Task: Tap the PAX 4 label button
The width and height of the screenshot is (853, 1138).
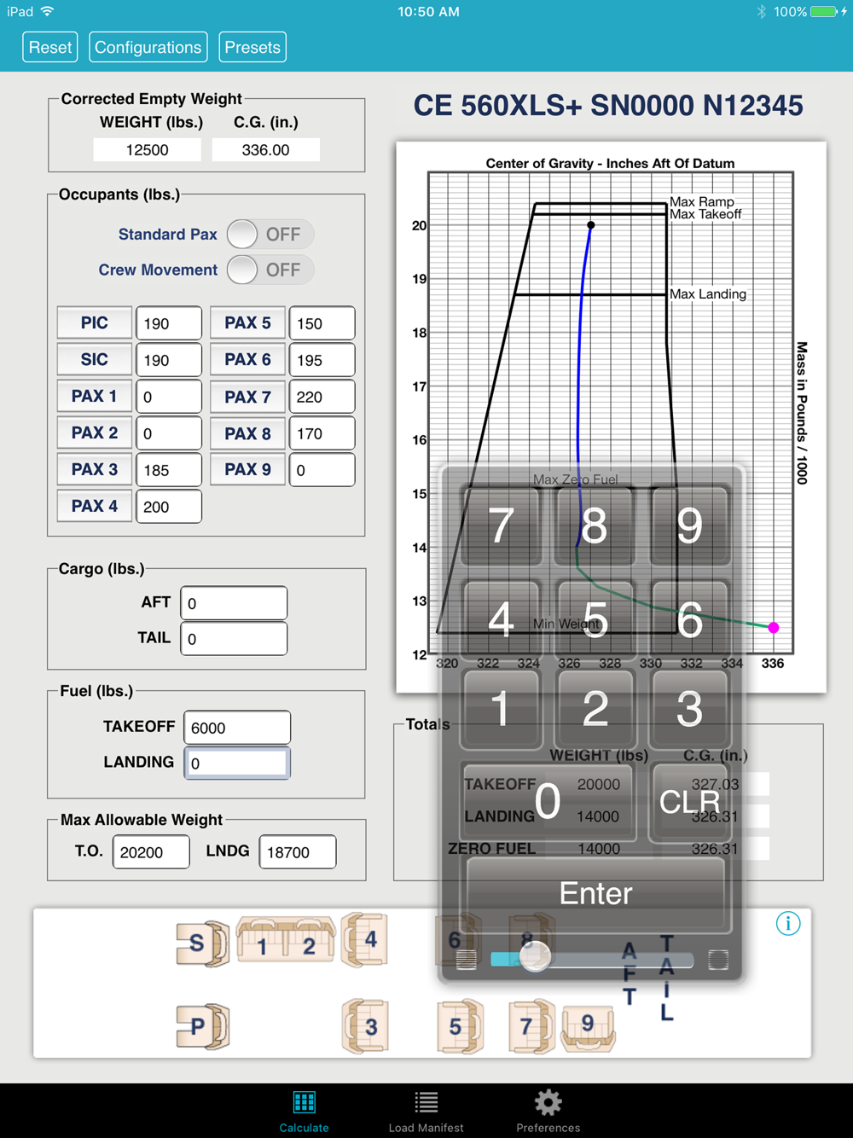Action: click(x=95, y=506)
